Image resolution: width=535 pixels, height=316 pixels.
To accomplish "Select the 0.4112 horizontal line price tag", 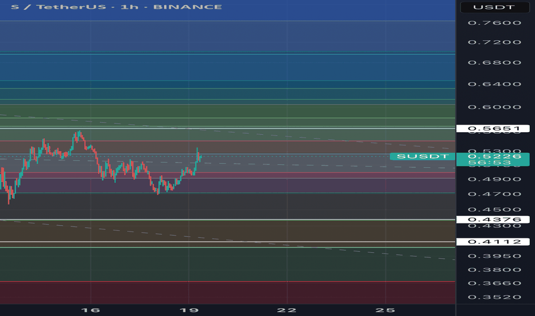I will (x=493, y=242).
